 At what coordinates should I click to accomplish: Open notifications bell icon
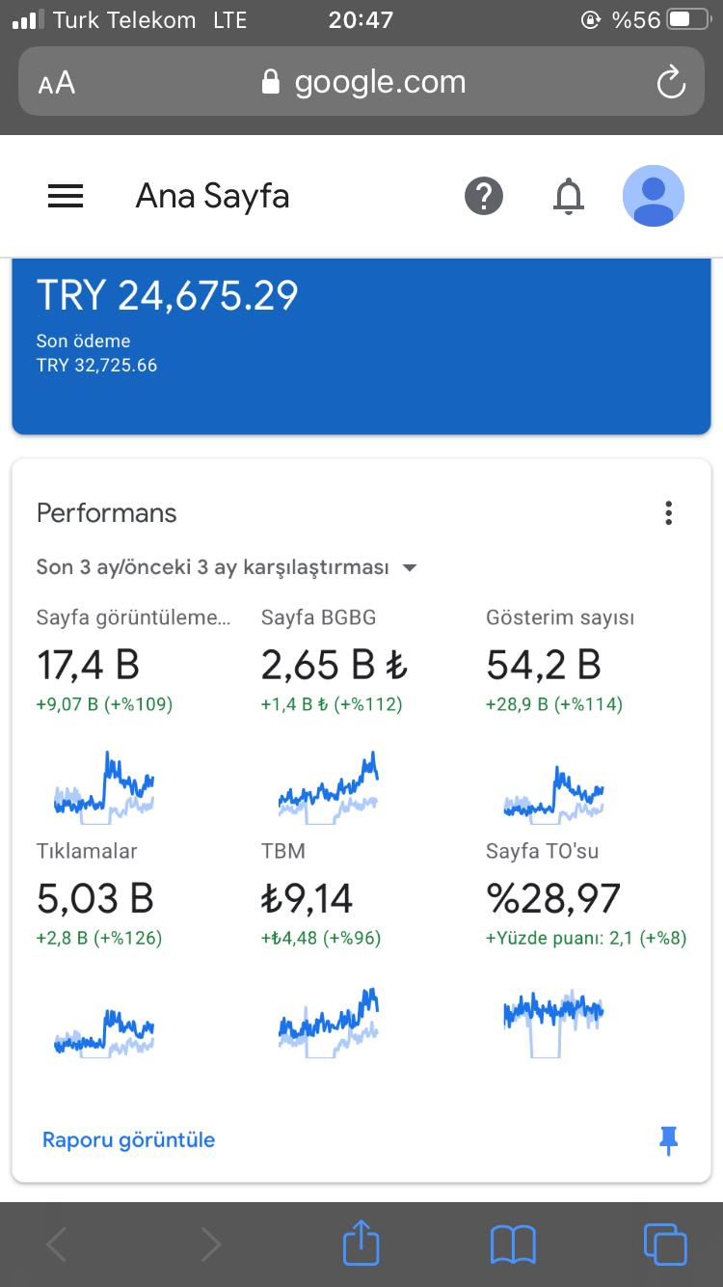[x=569, y=197]
